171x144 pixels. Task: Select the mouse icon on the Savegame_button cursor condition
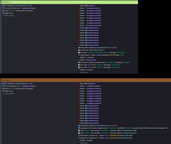(x=3, y=8)
